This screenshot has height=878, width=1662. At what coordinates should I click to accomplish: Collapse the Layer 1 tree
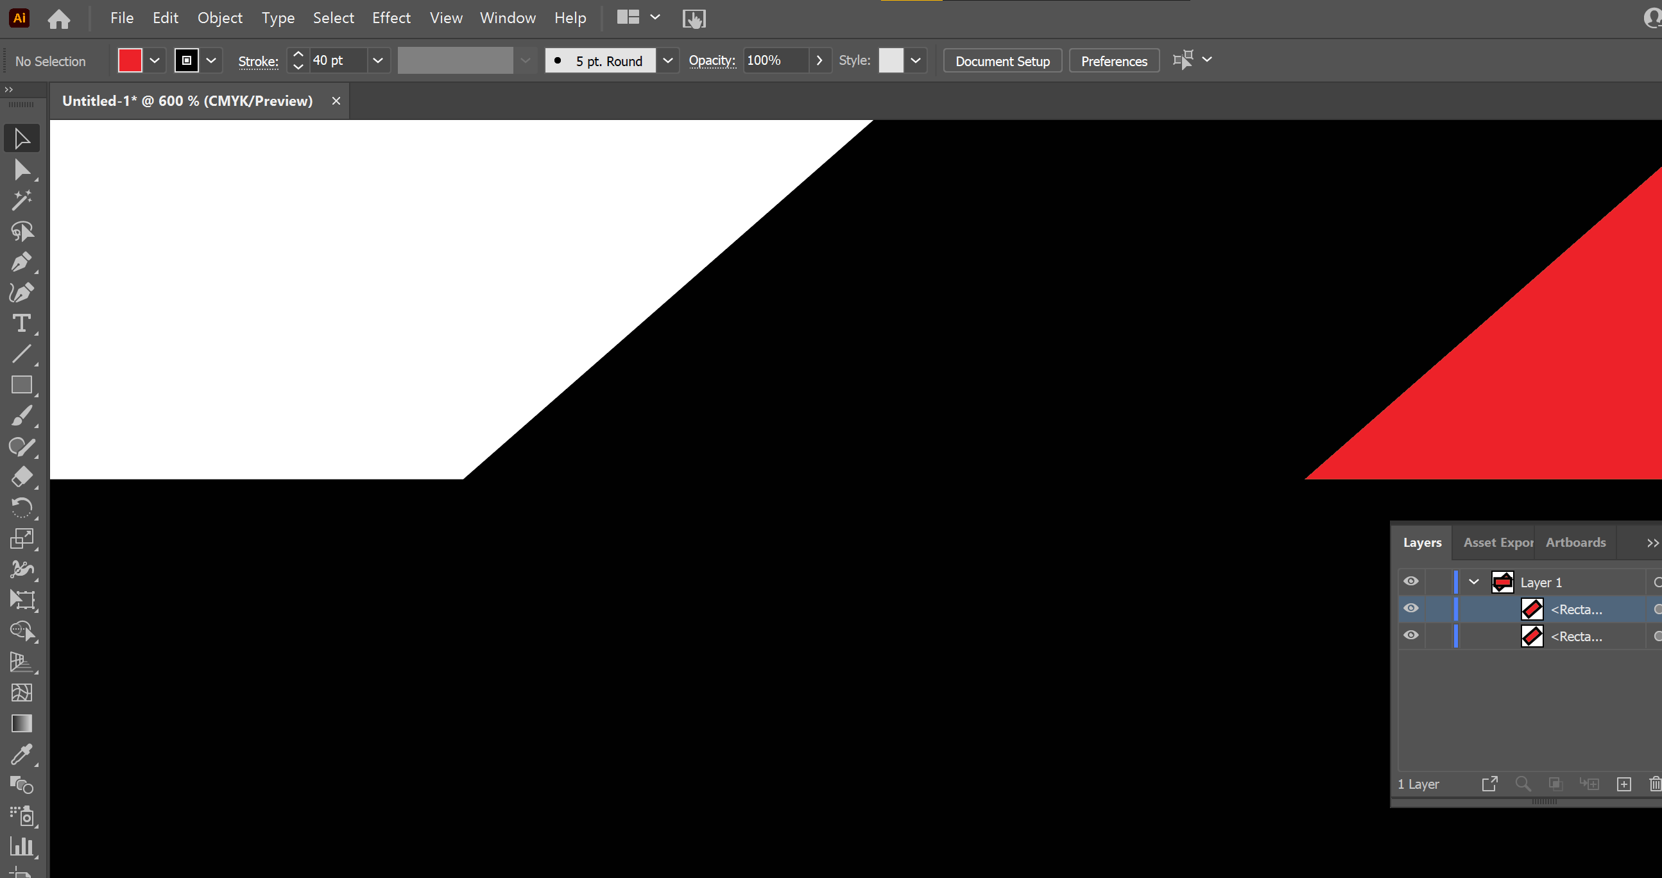1473,582
